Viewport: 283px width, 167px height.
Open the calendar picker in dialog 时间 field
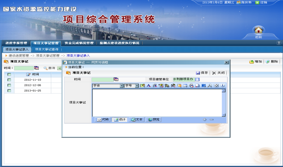pyautogui.click(x=116, y=79)
